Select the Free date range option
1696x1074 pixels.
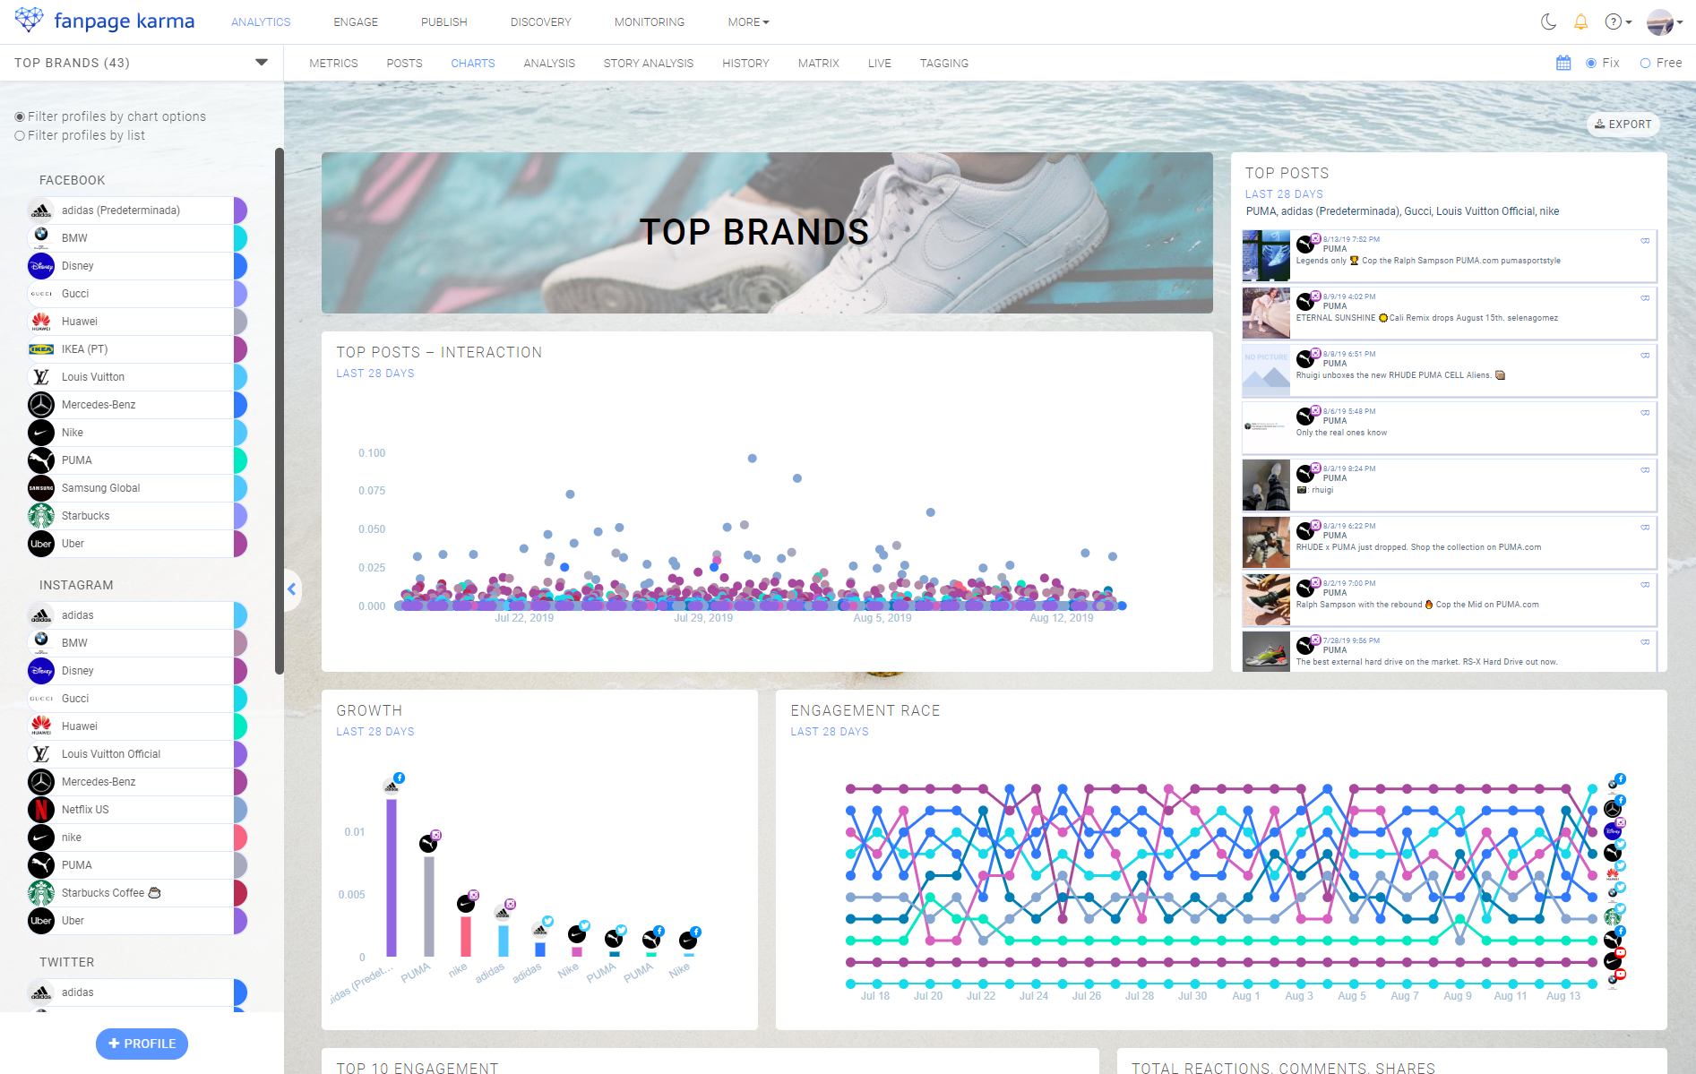click(1645, 63)
